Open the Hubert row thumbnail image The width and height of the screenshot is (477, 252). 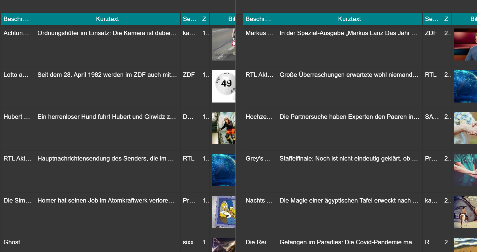coord(224,128)
